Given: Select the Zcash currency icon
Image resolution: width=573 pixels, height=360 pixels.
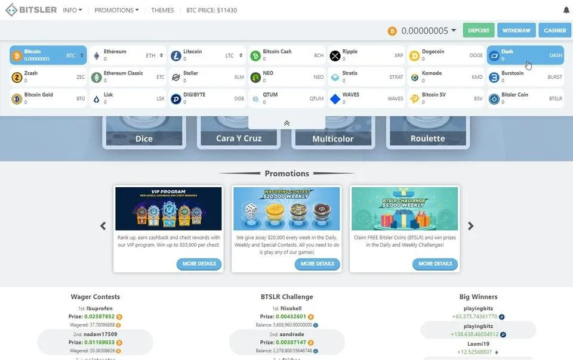Looking at the screenshot, I should (x=17, y=77).
